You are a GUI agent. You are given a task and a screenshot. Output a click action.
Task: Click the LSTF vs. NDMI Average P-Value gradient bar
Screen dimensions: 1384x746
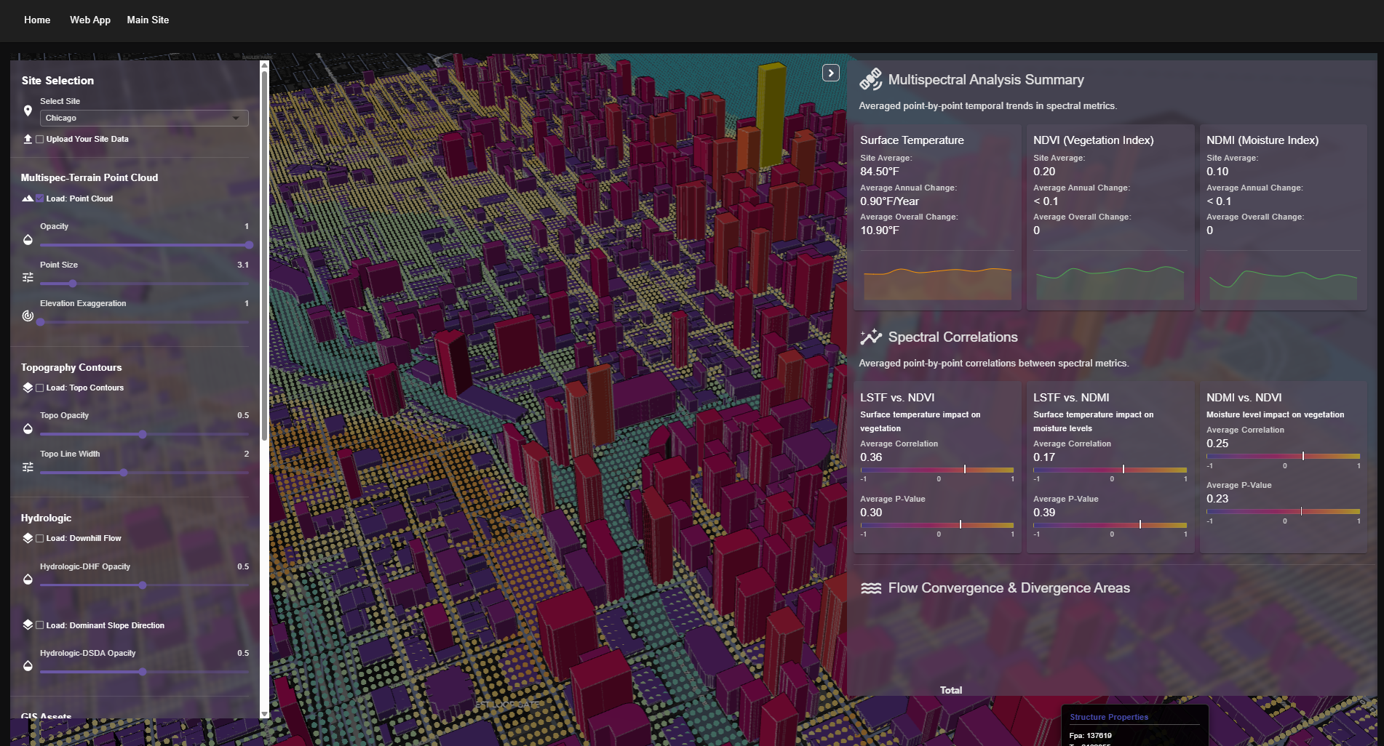coord(1110,525)
